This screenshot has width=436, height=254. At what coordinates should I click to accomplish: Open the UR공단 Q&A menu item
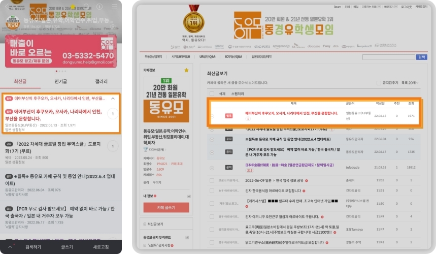click(x=208, y=57)
